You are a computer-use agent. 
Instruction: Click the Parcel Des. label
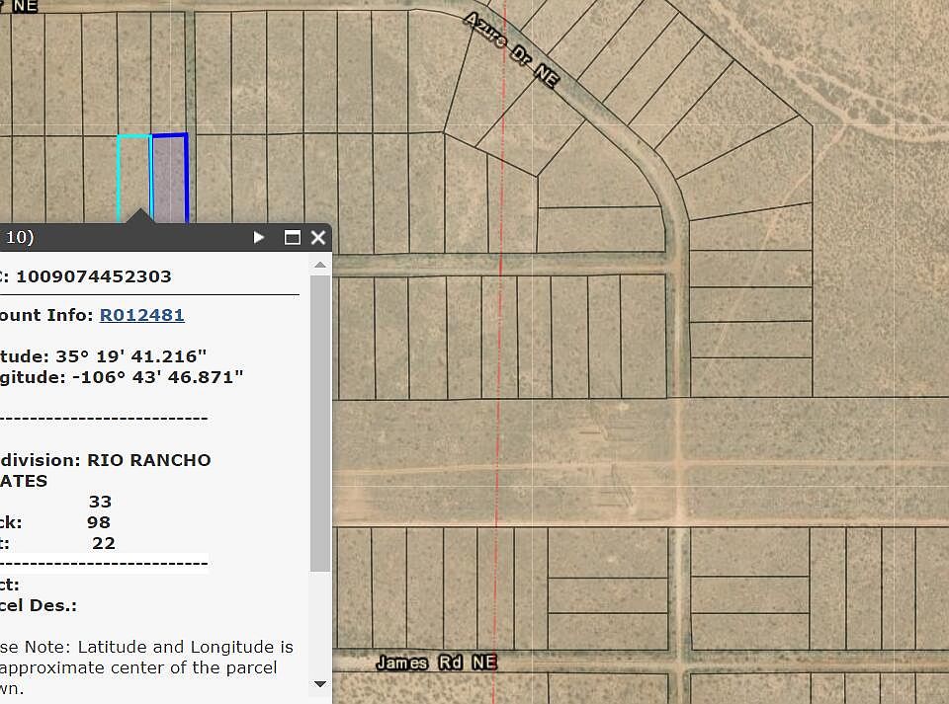[39, 605]
